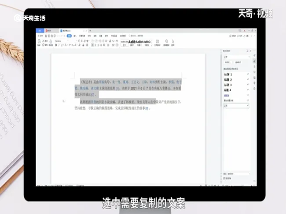Select 标题 4 in the styles panel list
Viewport: 286px width, 214px height.
[236, 90]
